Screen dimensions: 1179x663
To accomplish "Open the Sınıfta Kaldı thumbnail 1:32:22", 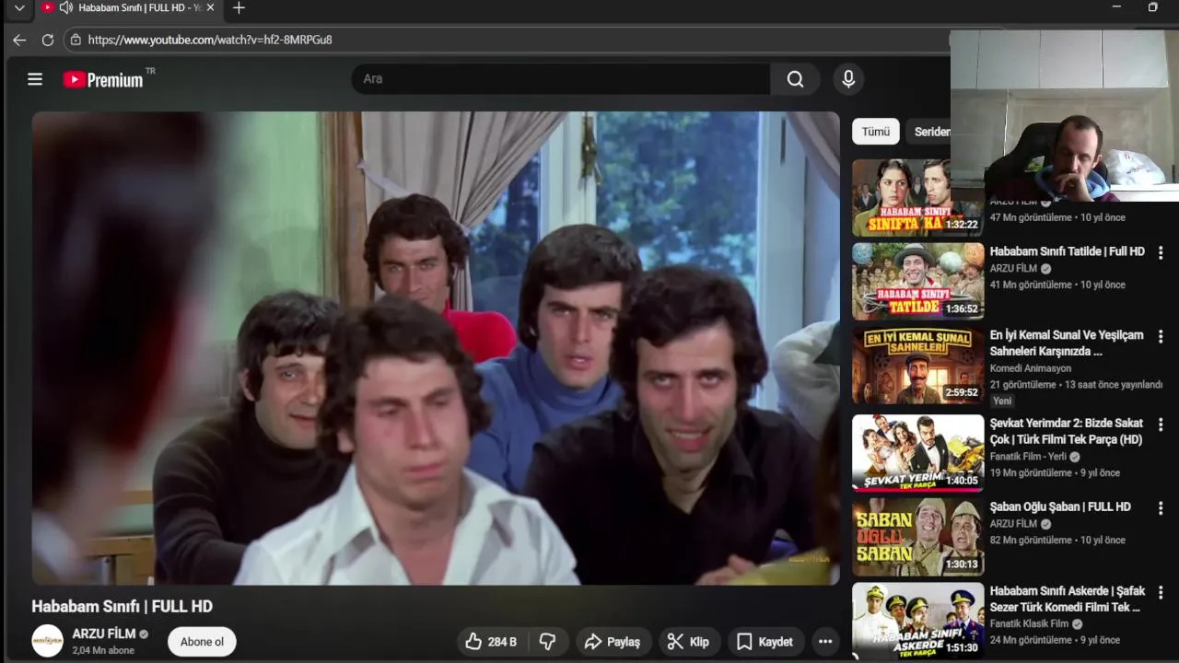I will coord(917,197).
